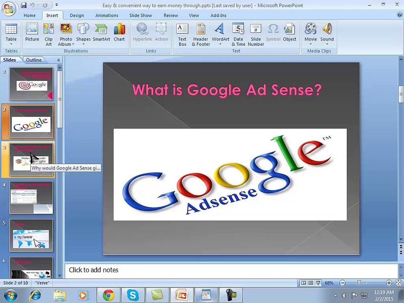Fit slide to current window
Image resolution: width=404 pixels, height=303 pixels.
[x=399, y=283]
